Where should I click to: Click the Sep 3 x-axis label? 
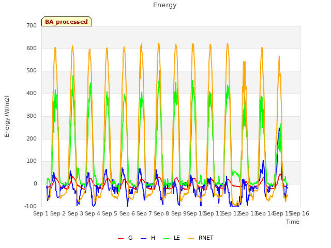coord(76,213)
